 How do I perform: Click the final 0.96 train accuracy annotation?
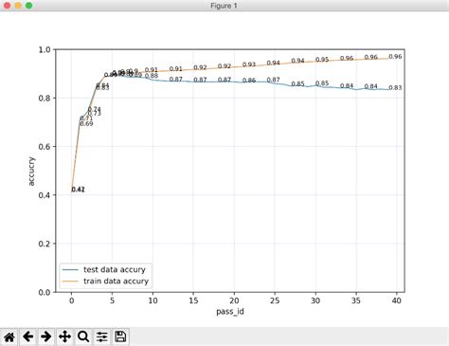click(395, 57)
